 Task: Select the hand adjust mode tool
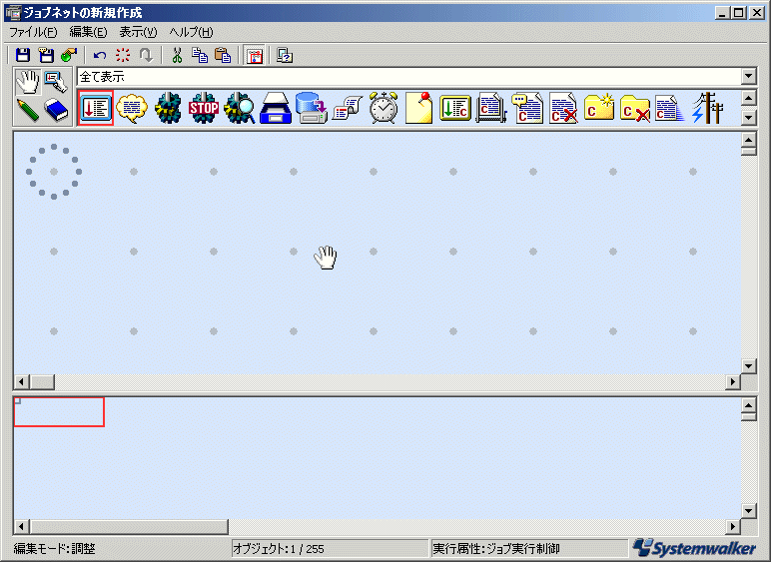tap(28, 82)
